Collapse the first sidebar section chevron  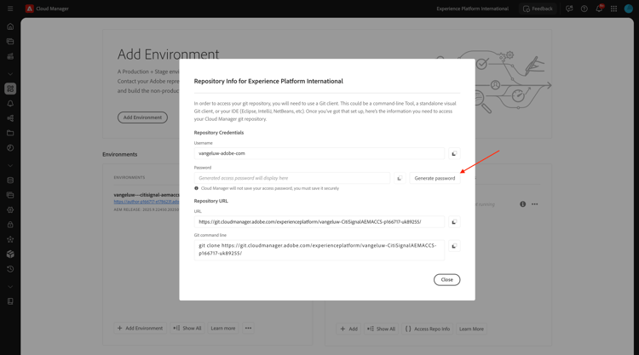coord(10,74)
